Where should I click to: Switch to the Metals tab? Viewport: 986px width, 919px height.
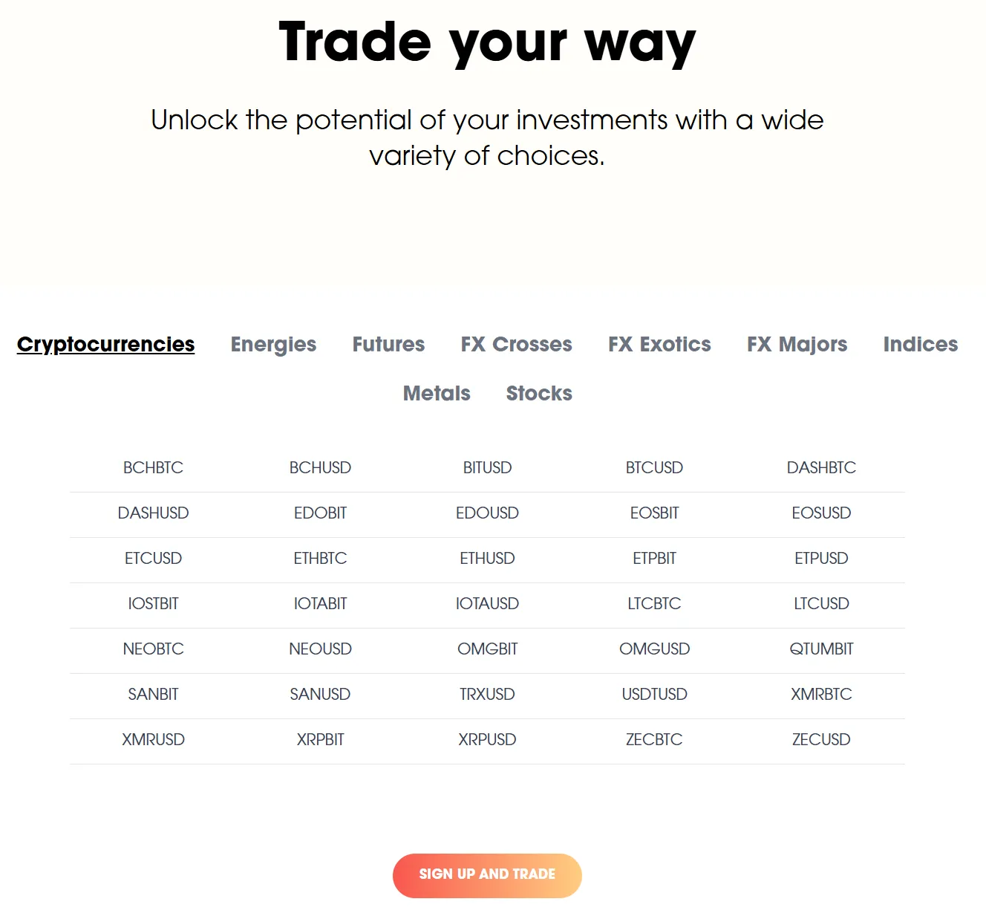tap(437, 394)
